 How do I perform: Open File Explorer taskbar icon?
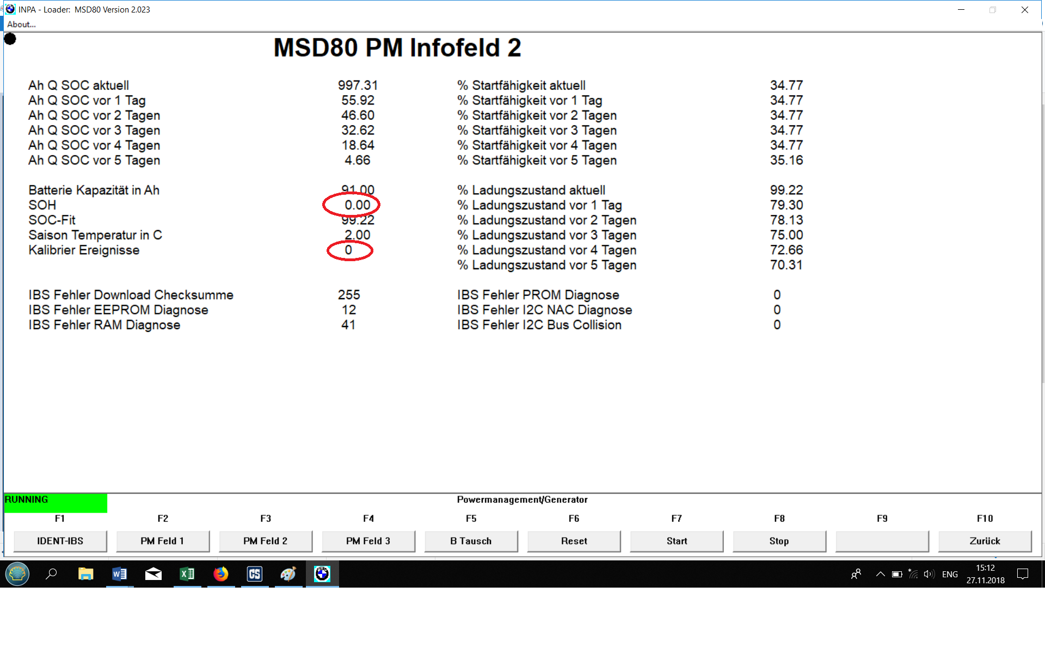[85, 574]
